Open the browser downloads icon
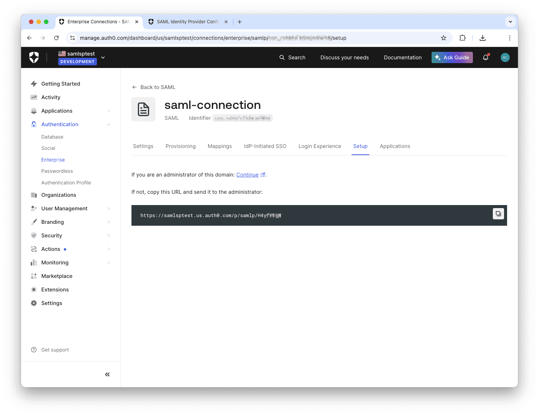This screenshot has height=415, width=539. 483,38
